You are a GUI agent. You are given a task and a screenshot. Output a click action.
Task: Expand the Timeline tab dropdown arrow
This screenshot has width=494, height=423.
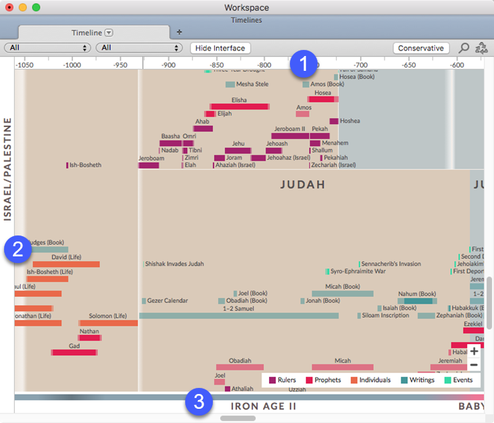click(x=109, y=32)
